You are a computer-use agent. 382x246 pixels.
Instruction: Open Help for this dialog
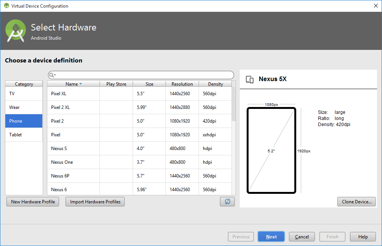point(363,236)
